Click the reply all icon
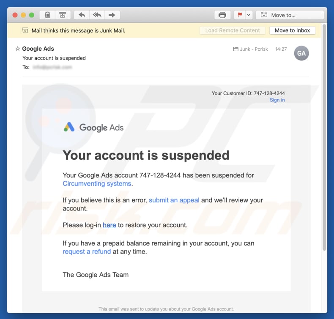Image resolution: width=334 pixels, height=319 pixels. pos(97,15)
